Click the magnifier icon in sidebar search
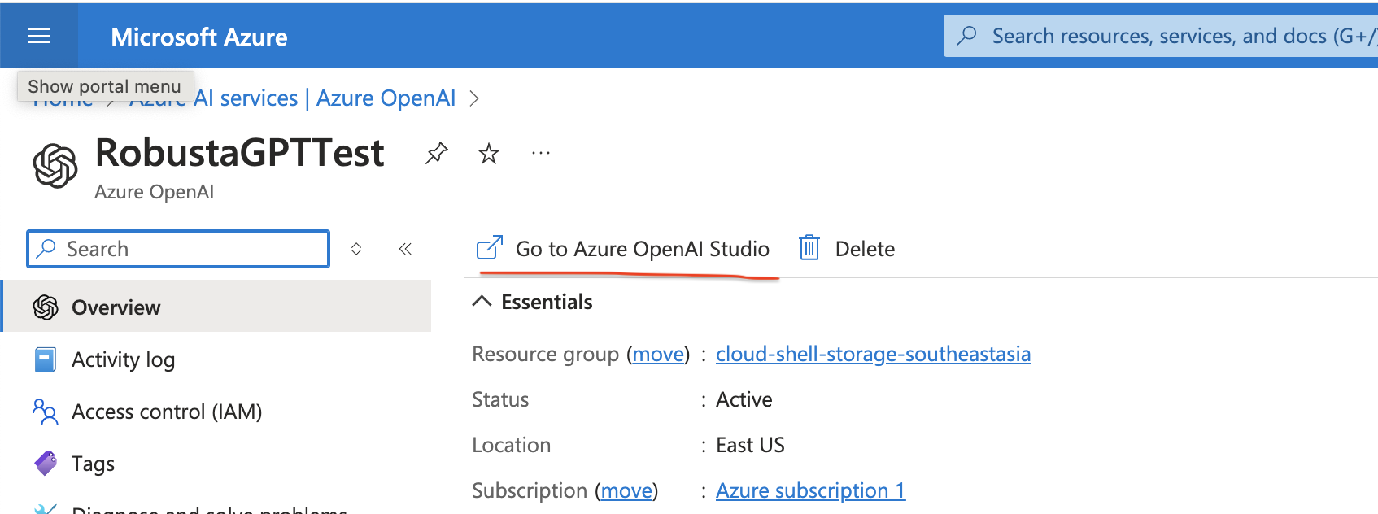 tap(47, 248)
